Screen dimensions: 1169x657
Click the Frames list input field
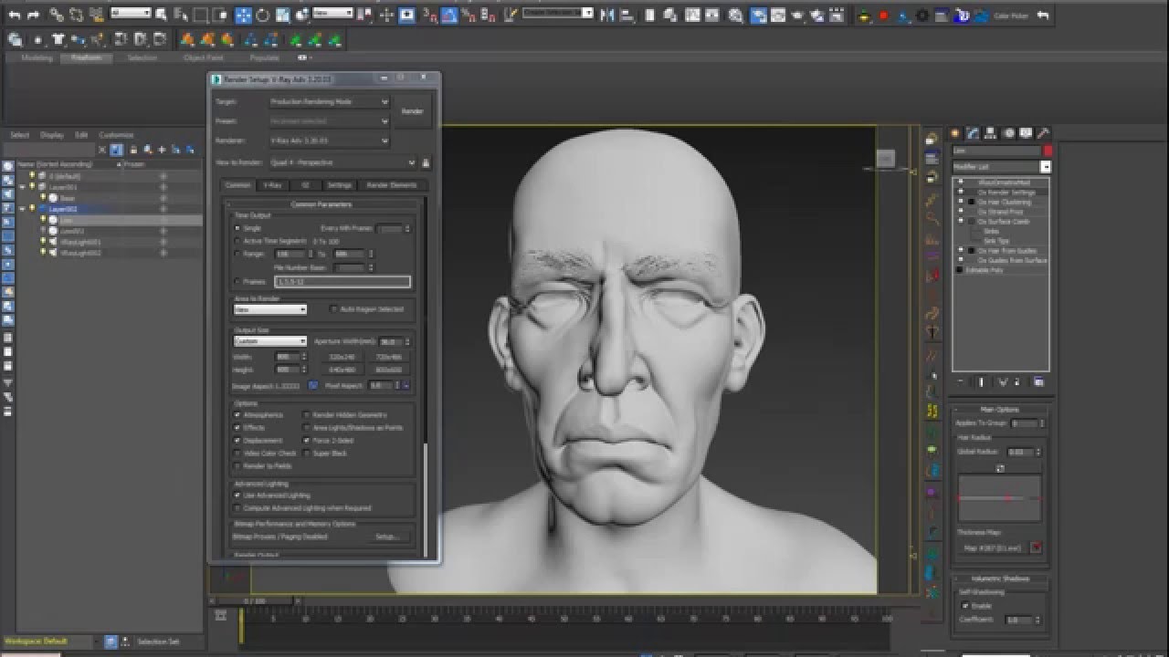click(x=342, y=282)
